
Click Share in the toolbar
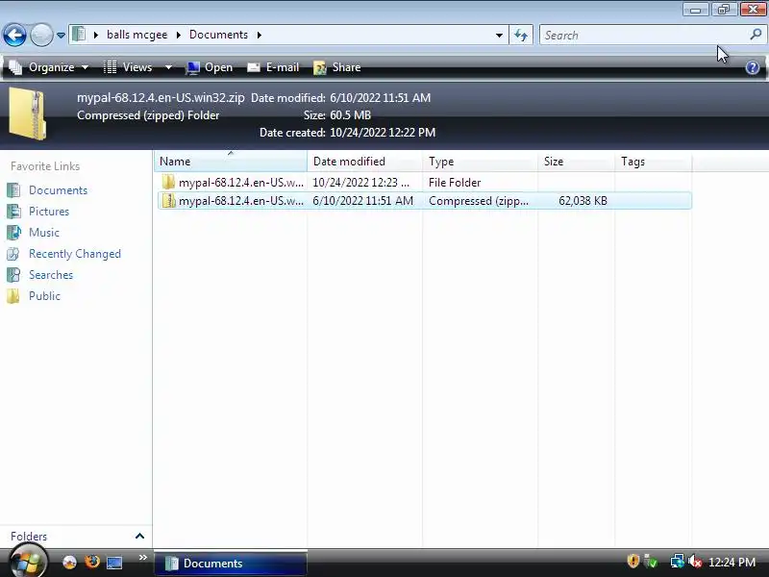[x=337, y=67]
